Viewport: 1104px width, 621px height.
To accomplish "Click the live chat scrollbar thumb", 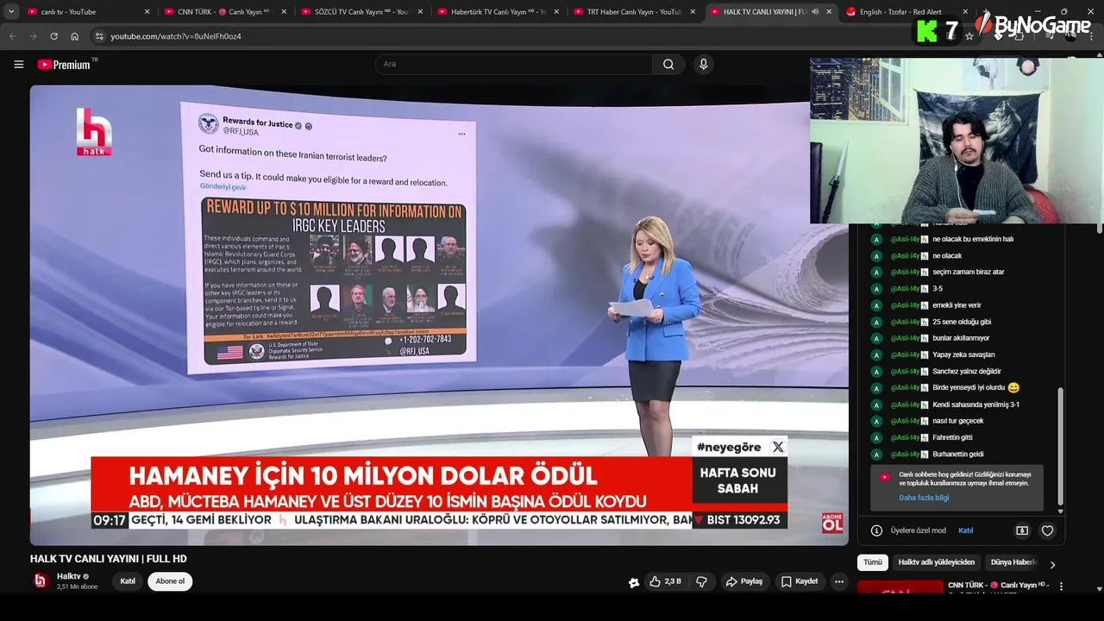I will (1060, 447).
